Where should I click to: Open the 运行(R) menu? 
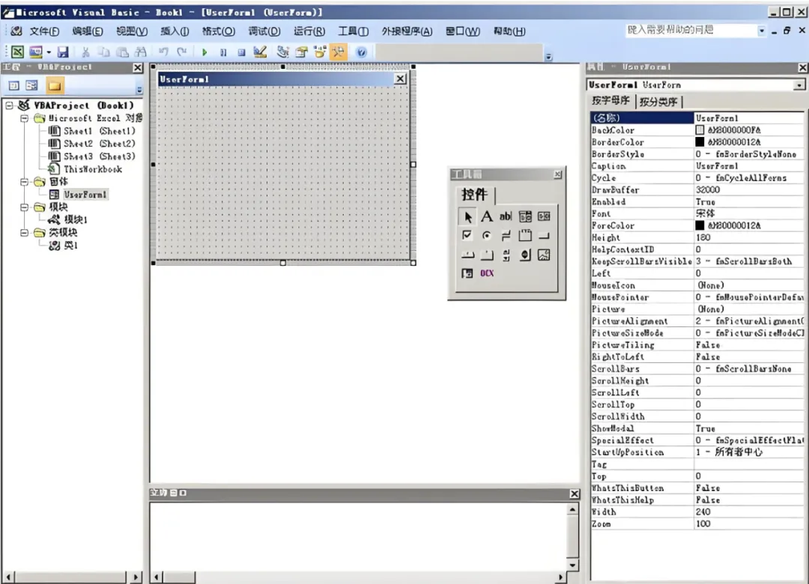pos(309,31)
